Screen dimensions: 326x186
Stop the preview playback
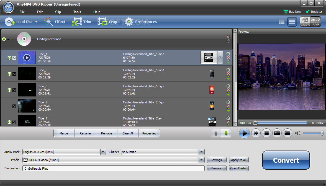tap(266, 133)
